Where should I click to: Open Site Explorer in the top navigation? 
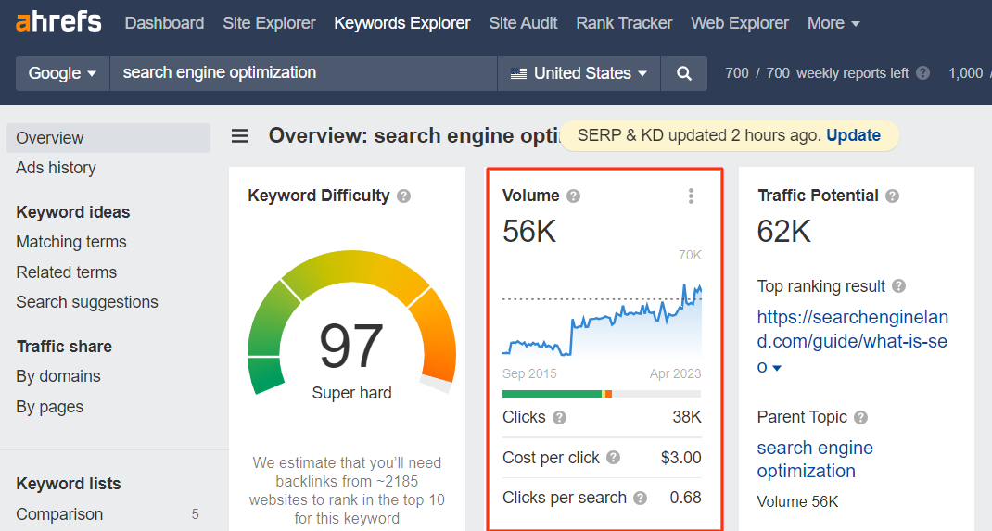[x=269, y=23]
